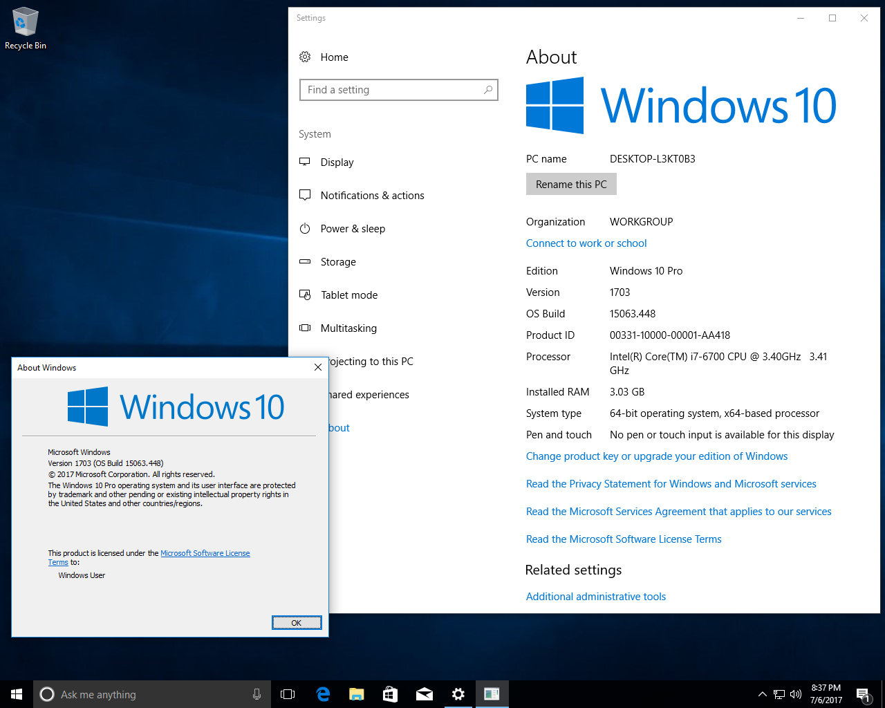Image resolution: width=885 pixels, height=708 pixels.
Task: Open the Multitasking icon
Action: (x=305, y=328)
